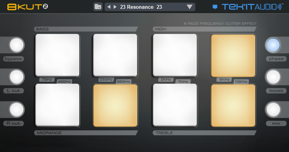Click the 250Hz frequency label
This screenshot has width=289, height=152.
[x=106, y=79]
